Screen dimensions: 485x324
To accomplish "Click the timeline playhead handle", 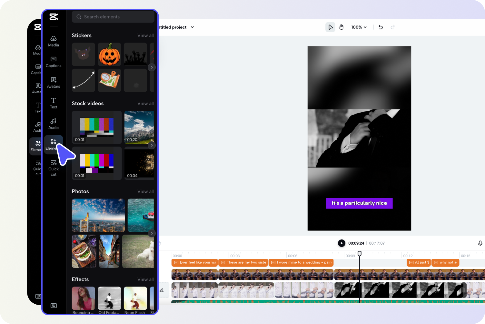I will 360,254.
